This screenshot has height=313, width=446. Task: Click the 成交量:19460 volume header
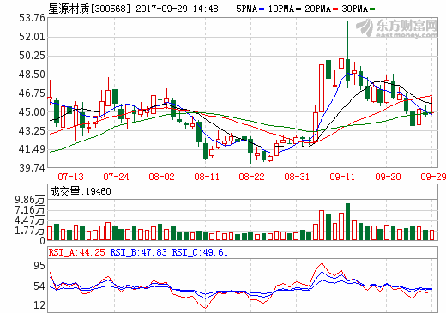(80, 191)
